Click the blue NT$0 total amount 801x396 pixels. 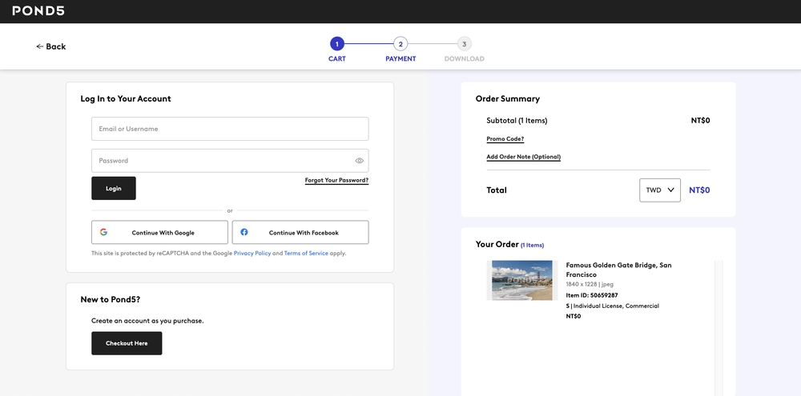point(699,190)
